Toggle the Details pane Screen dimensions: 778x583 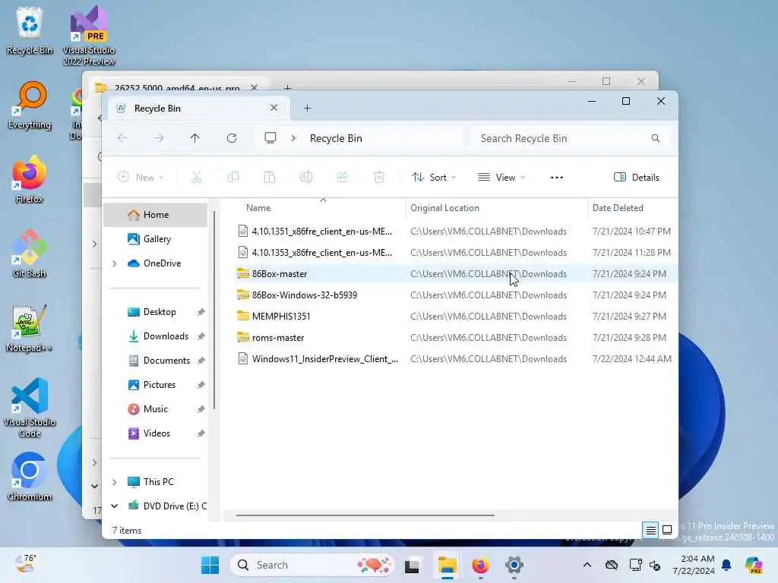(x=637, y=178)
